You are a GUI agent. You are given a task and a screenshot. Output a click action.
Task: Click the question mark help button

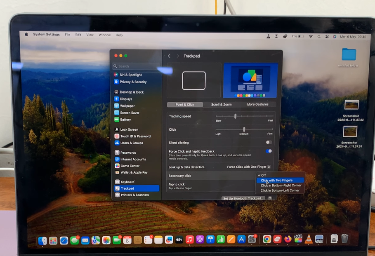point(270,198)
